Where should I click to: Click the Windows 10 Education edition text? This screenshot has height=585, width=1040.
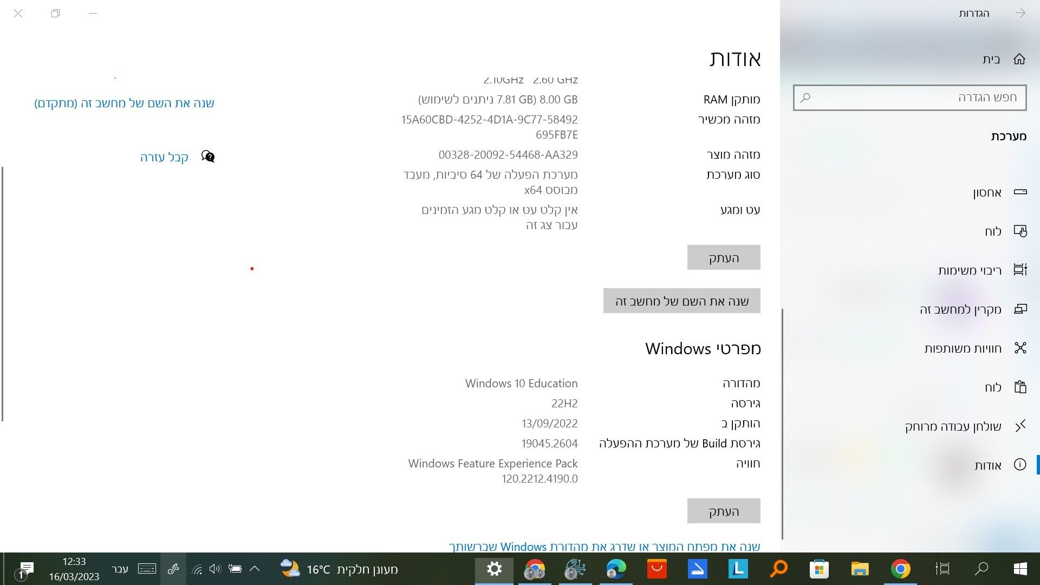[521, 383]
